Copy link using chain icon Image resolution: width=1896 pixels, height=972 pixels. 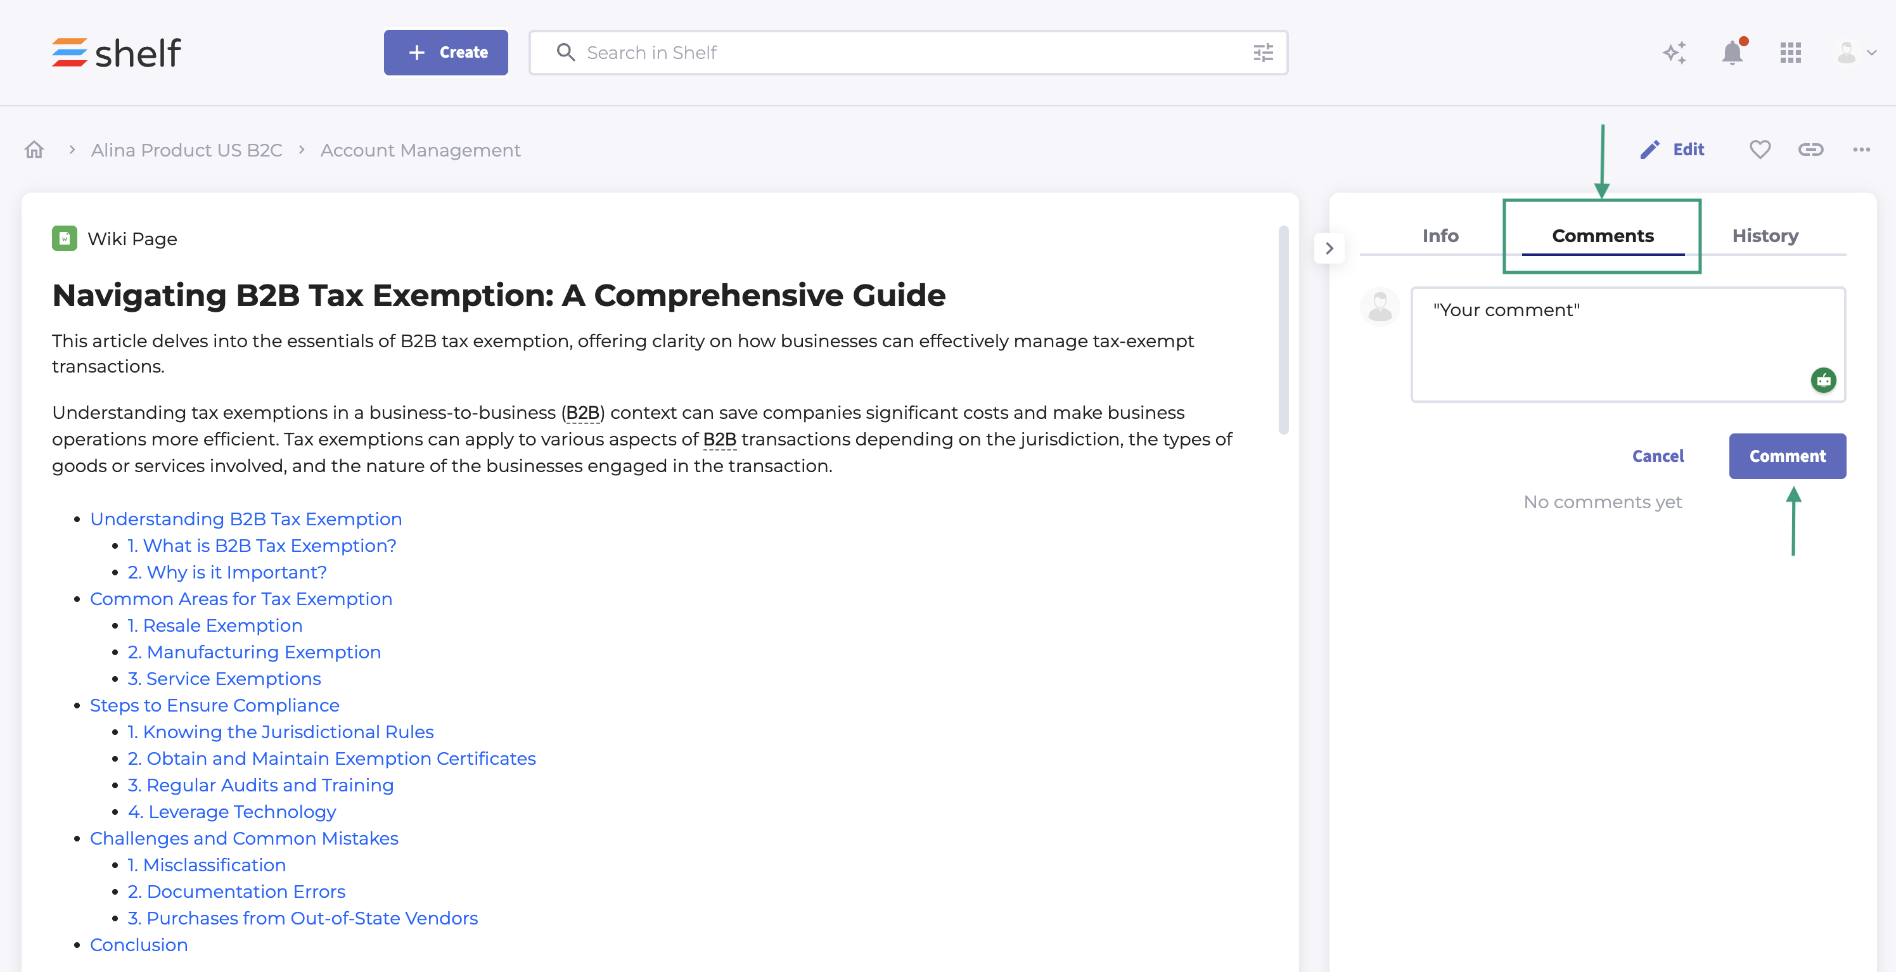coord(1810,150)
